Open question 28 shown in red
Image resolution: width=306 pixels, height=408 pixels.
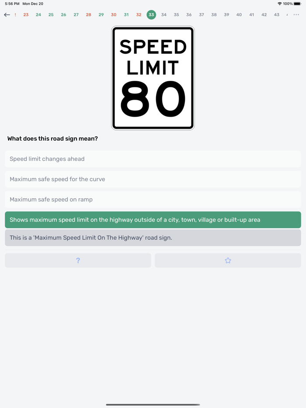[x=88, y=14]
